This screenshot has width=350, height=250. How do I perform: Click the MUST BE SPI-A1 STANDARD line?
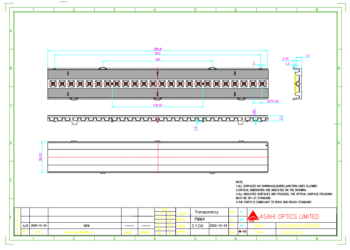pos(253,198)
